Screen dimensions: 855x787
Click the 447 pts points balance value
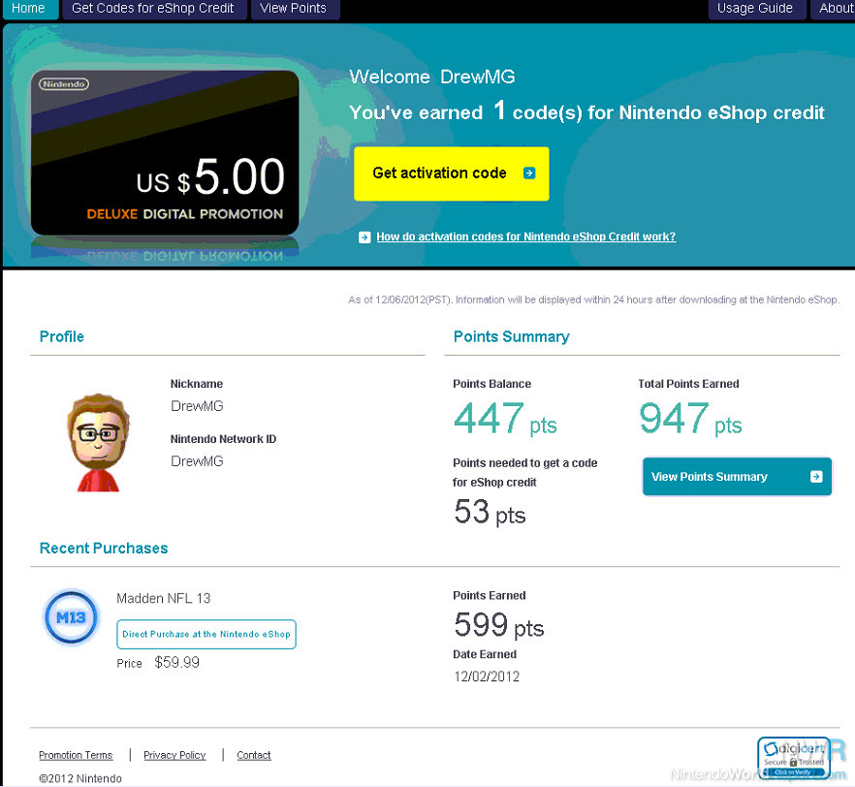[505, 419]
